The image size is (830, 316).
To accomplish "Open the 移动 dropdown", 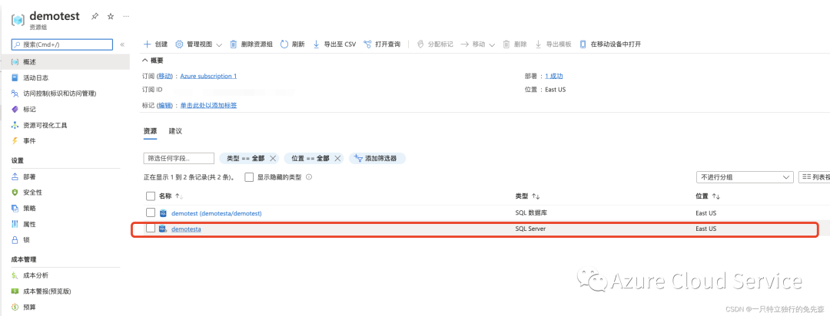I will tap(477, 44).
